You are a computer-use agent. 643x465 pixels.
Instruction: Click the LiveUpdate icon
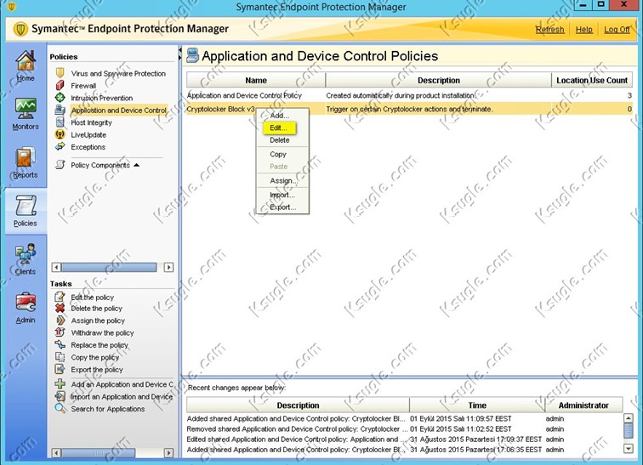coord(60,134)
